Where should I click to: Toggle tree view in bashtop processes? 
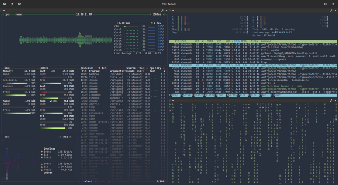(x=140, y=67)
